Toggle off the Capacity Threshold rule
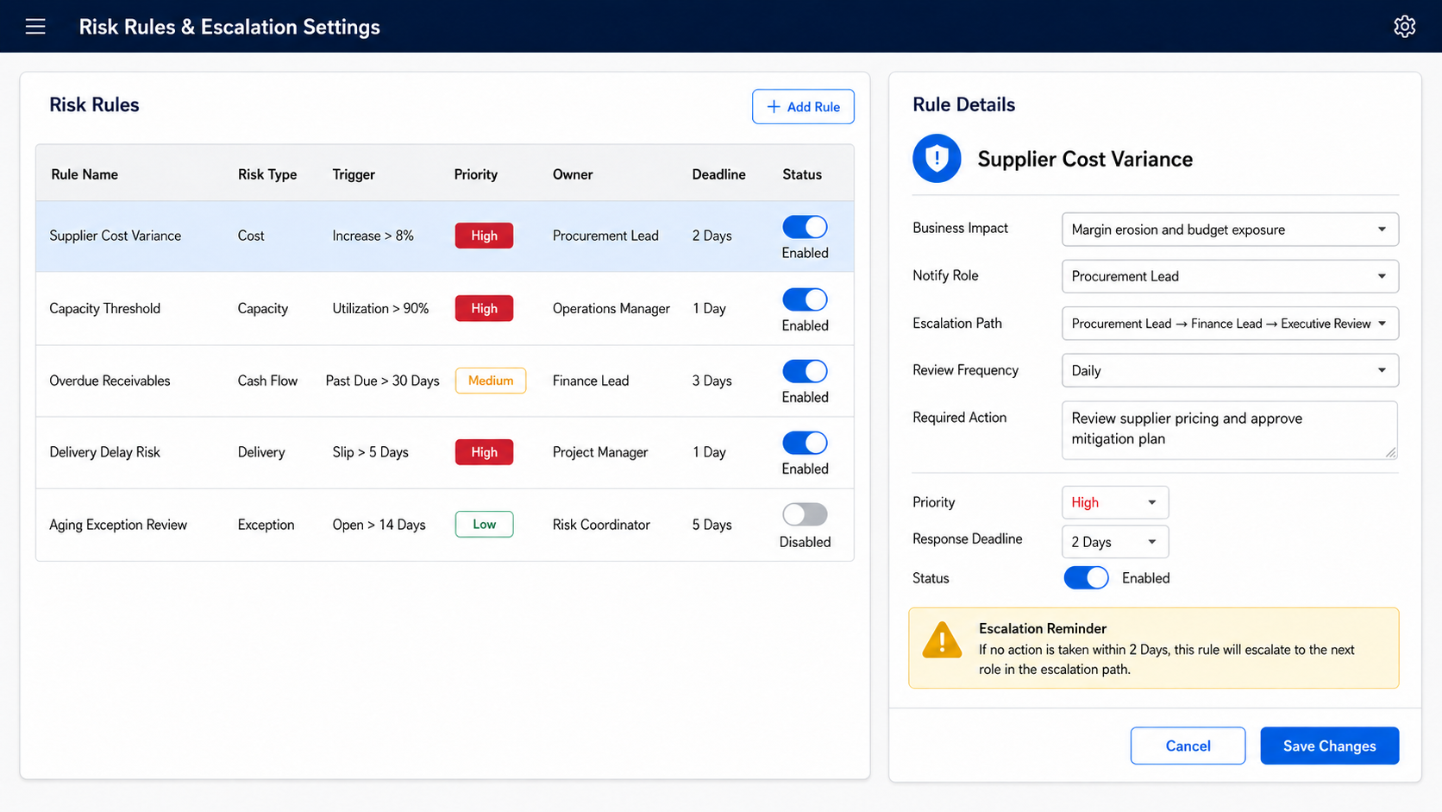 (805, 299)
